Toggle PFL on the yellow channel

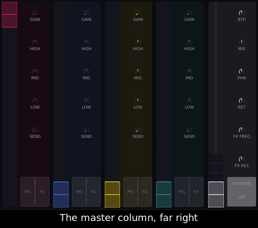coord(131,192)
